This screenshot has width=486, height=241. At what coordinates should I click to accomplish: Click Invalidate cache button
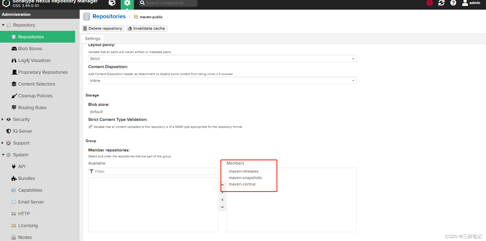pos(147,28)
